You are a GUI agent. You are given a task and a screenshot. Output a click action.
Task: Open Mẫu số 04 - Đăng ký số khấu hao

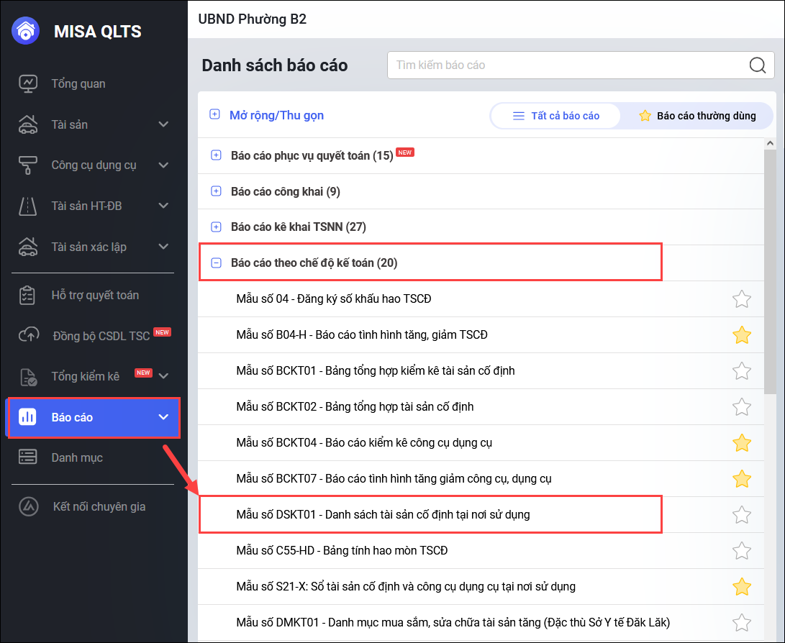(333, 298)
